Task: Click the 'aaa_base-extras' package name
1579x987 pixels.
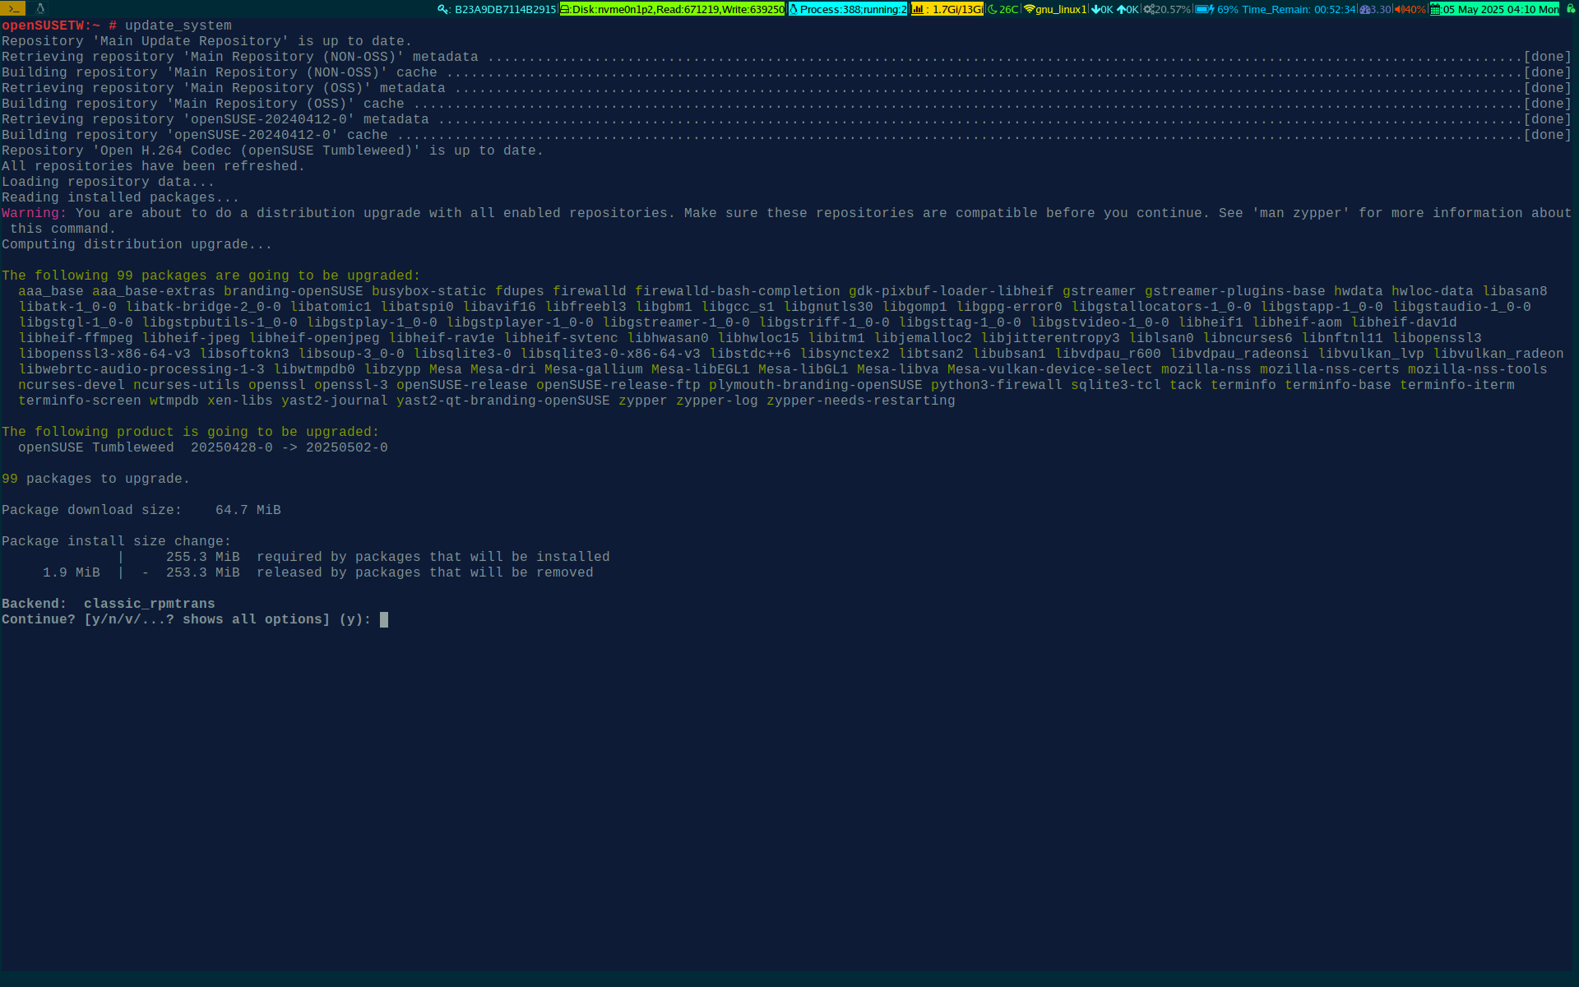Action: [x=154, y=291]
